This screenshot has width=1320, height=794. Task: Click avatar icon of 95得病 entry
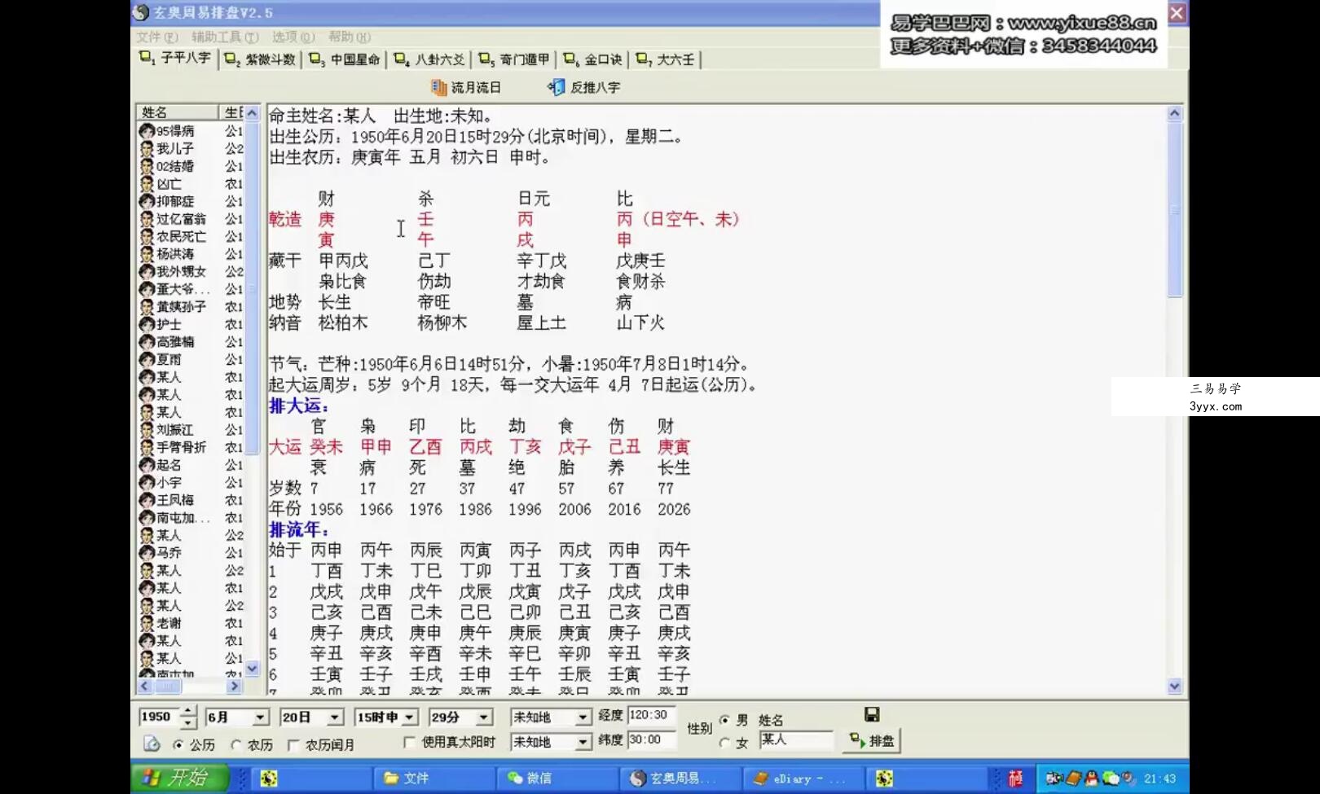tap(147, 131)
